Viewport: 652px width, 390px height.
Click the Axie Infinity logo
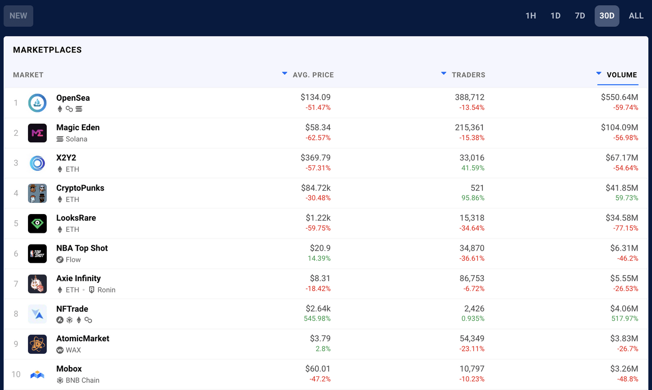(37, 284)
